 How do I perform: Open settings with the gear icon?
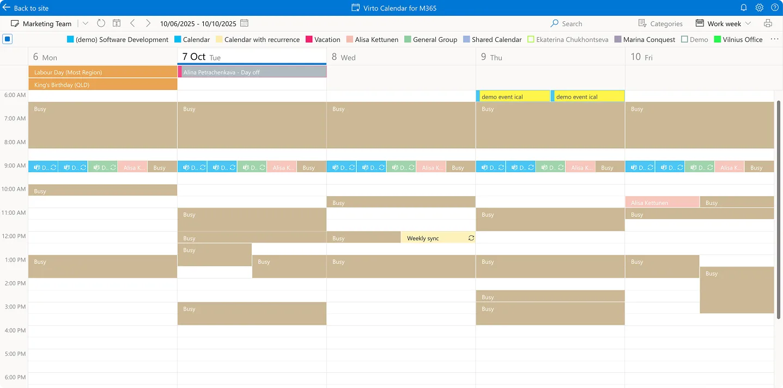pyautogui.click(x=759, y=8)
